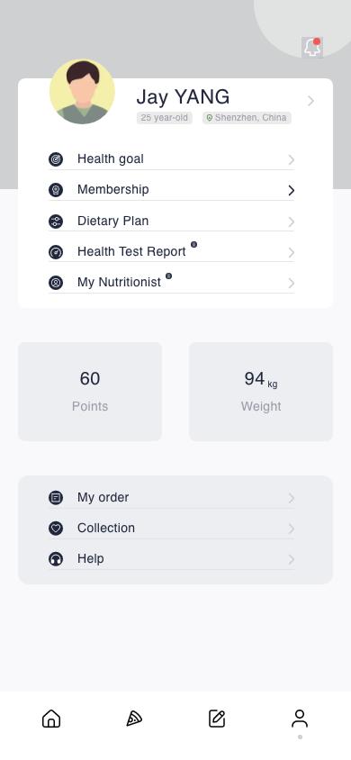Open the My Nutritionist menu item
This screenshot has height=760, width=351.
171,283
